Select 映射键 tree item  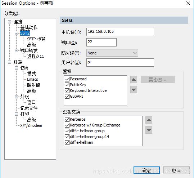(x=33, y=85)
